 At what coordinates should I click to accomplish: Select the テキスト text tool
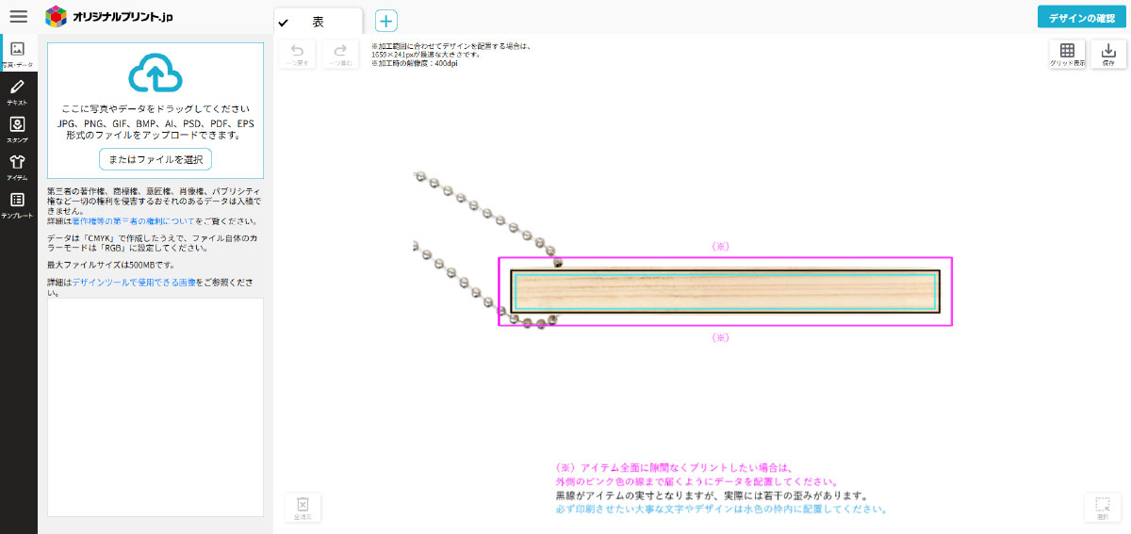(18, 91)
